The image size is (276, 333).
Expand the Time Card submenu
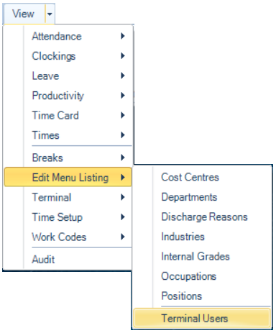click(x=68, y=116)
